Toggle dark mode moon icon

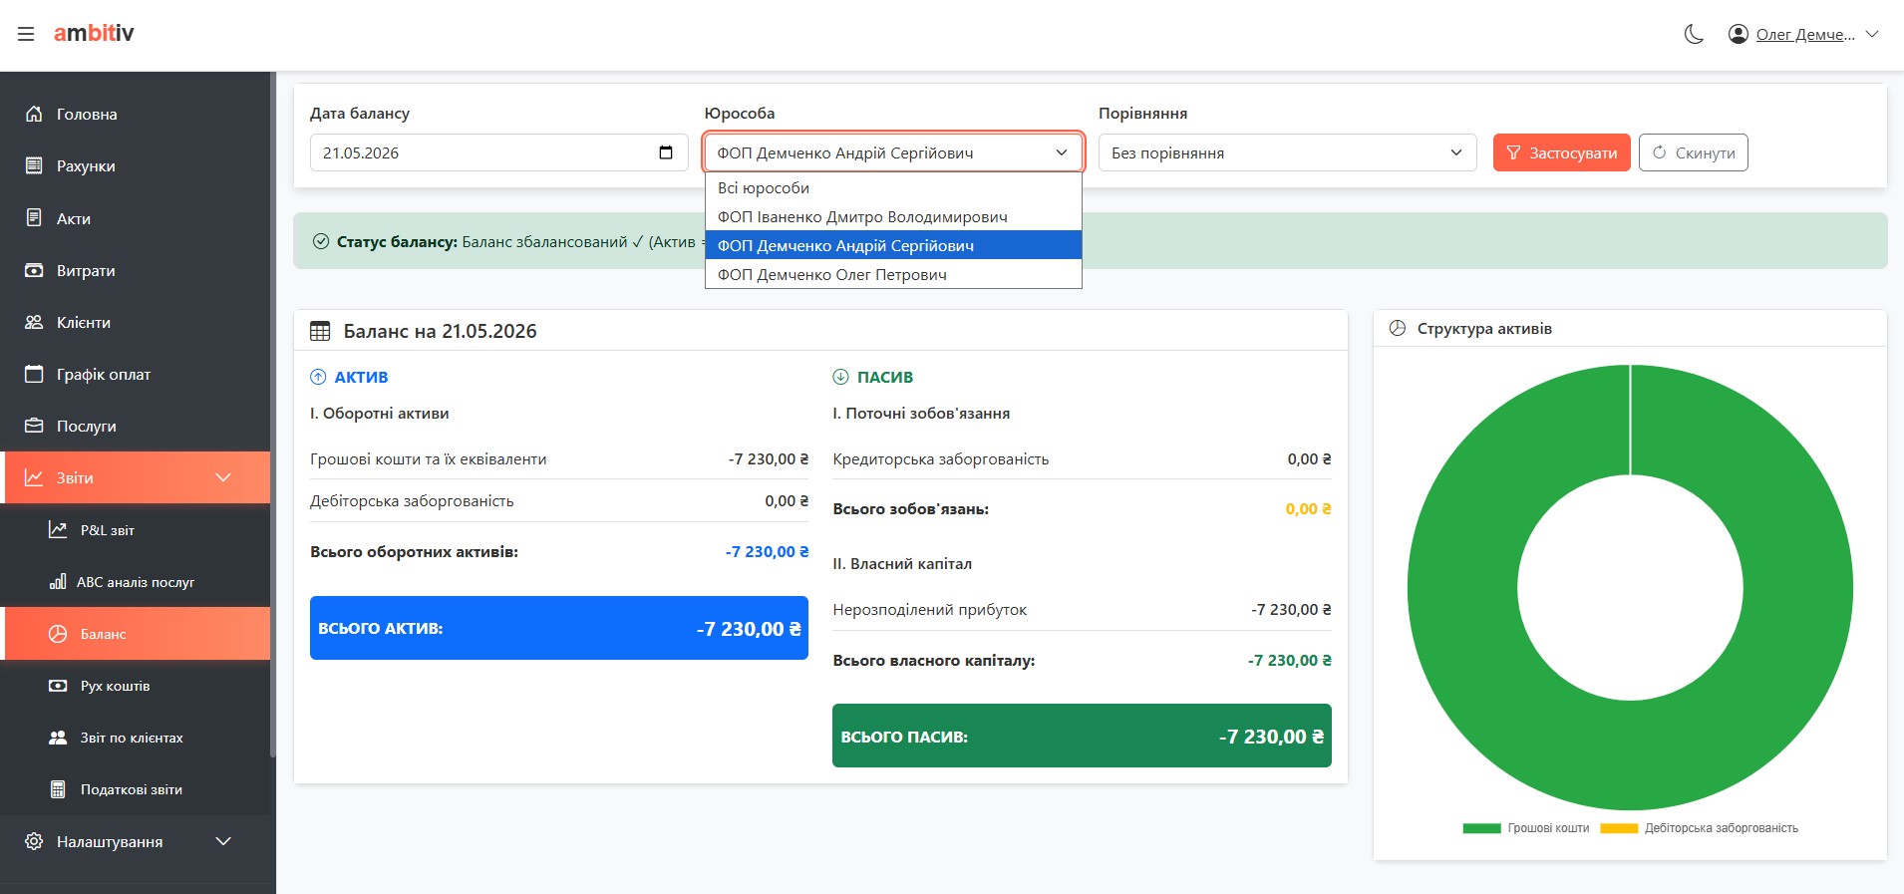click(x=1694, y=35)
